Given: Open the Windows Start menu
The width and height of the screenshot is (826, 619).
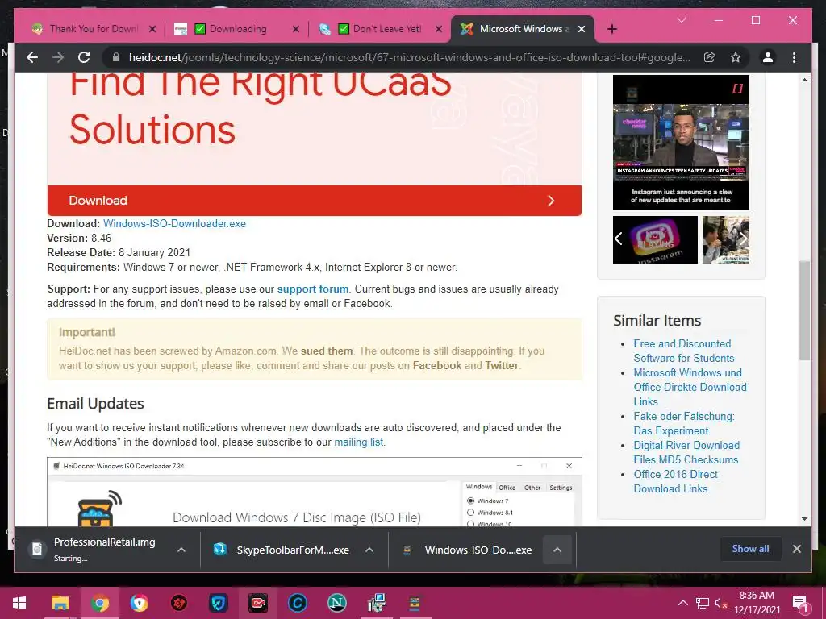Looking at the screenshot, I should point(19,603).
